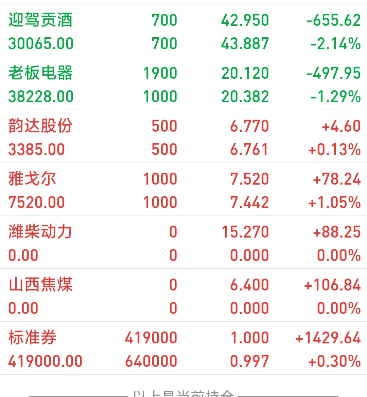Open the 山西焦煤 position details

(183, 296)
